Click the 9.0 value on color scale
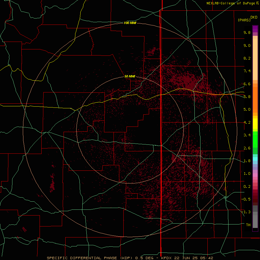 pos(247,45)
